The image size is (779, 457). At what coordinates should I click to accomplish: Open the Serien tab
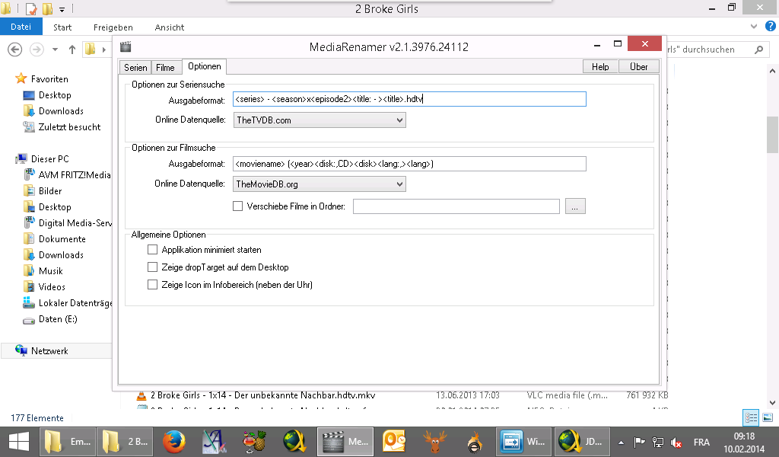click(x=135, y=67)
